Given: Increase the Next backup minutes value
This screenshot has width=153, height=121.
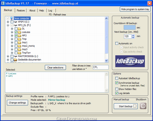Looking at the screenshot, I should coord(133,35).
